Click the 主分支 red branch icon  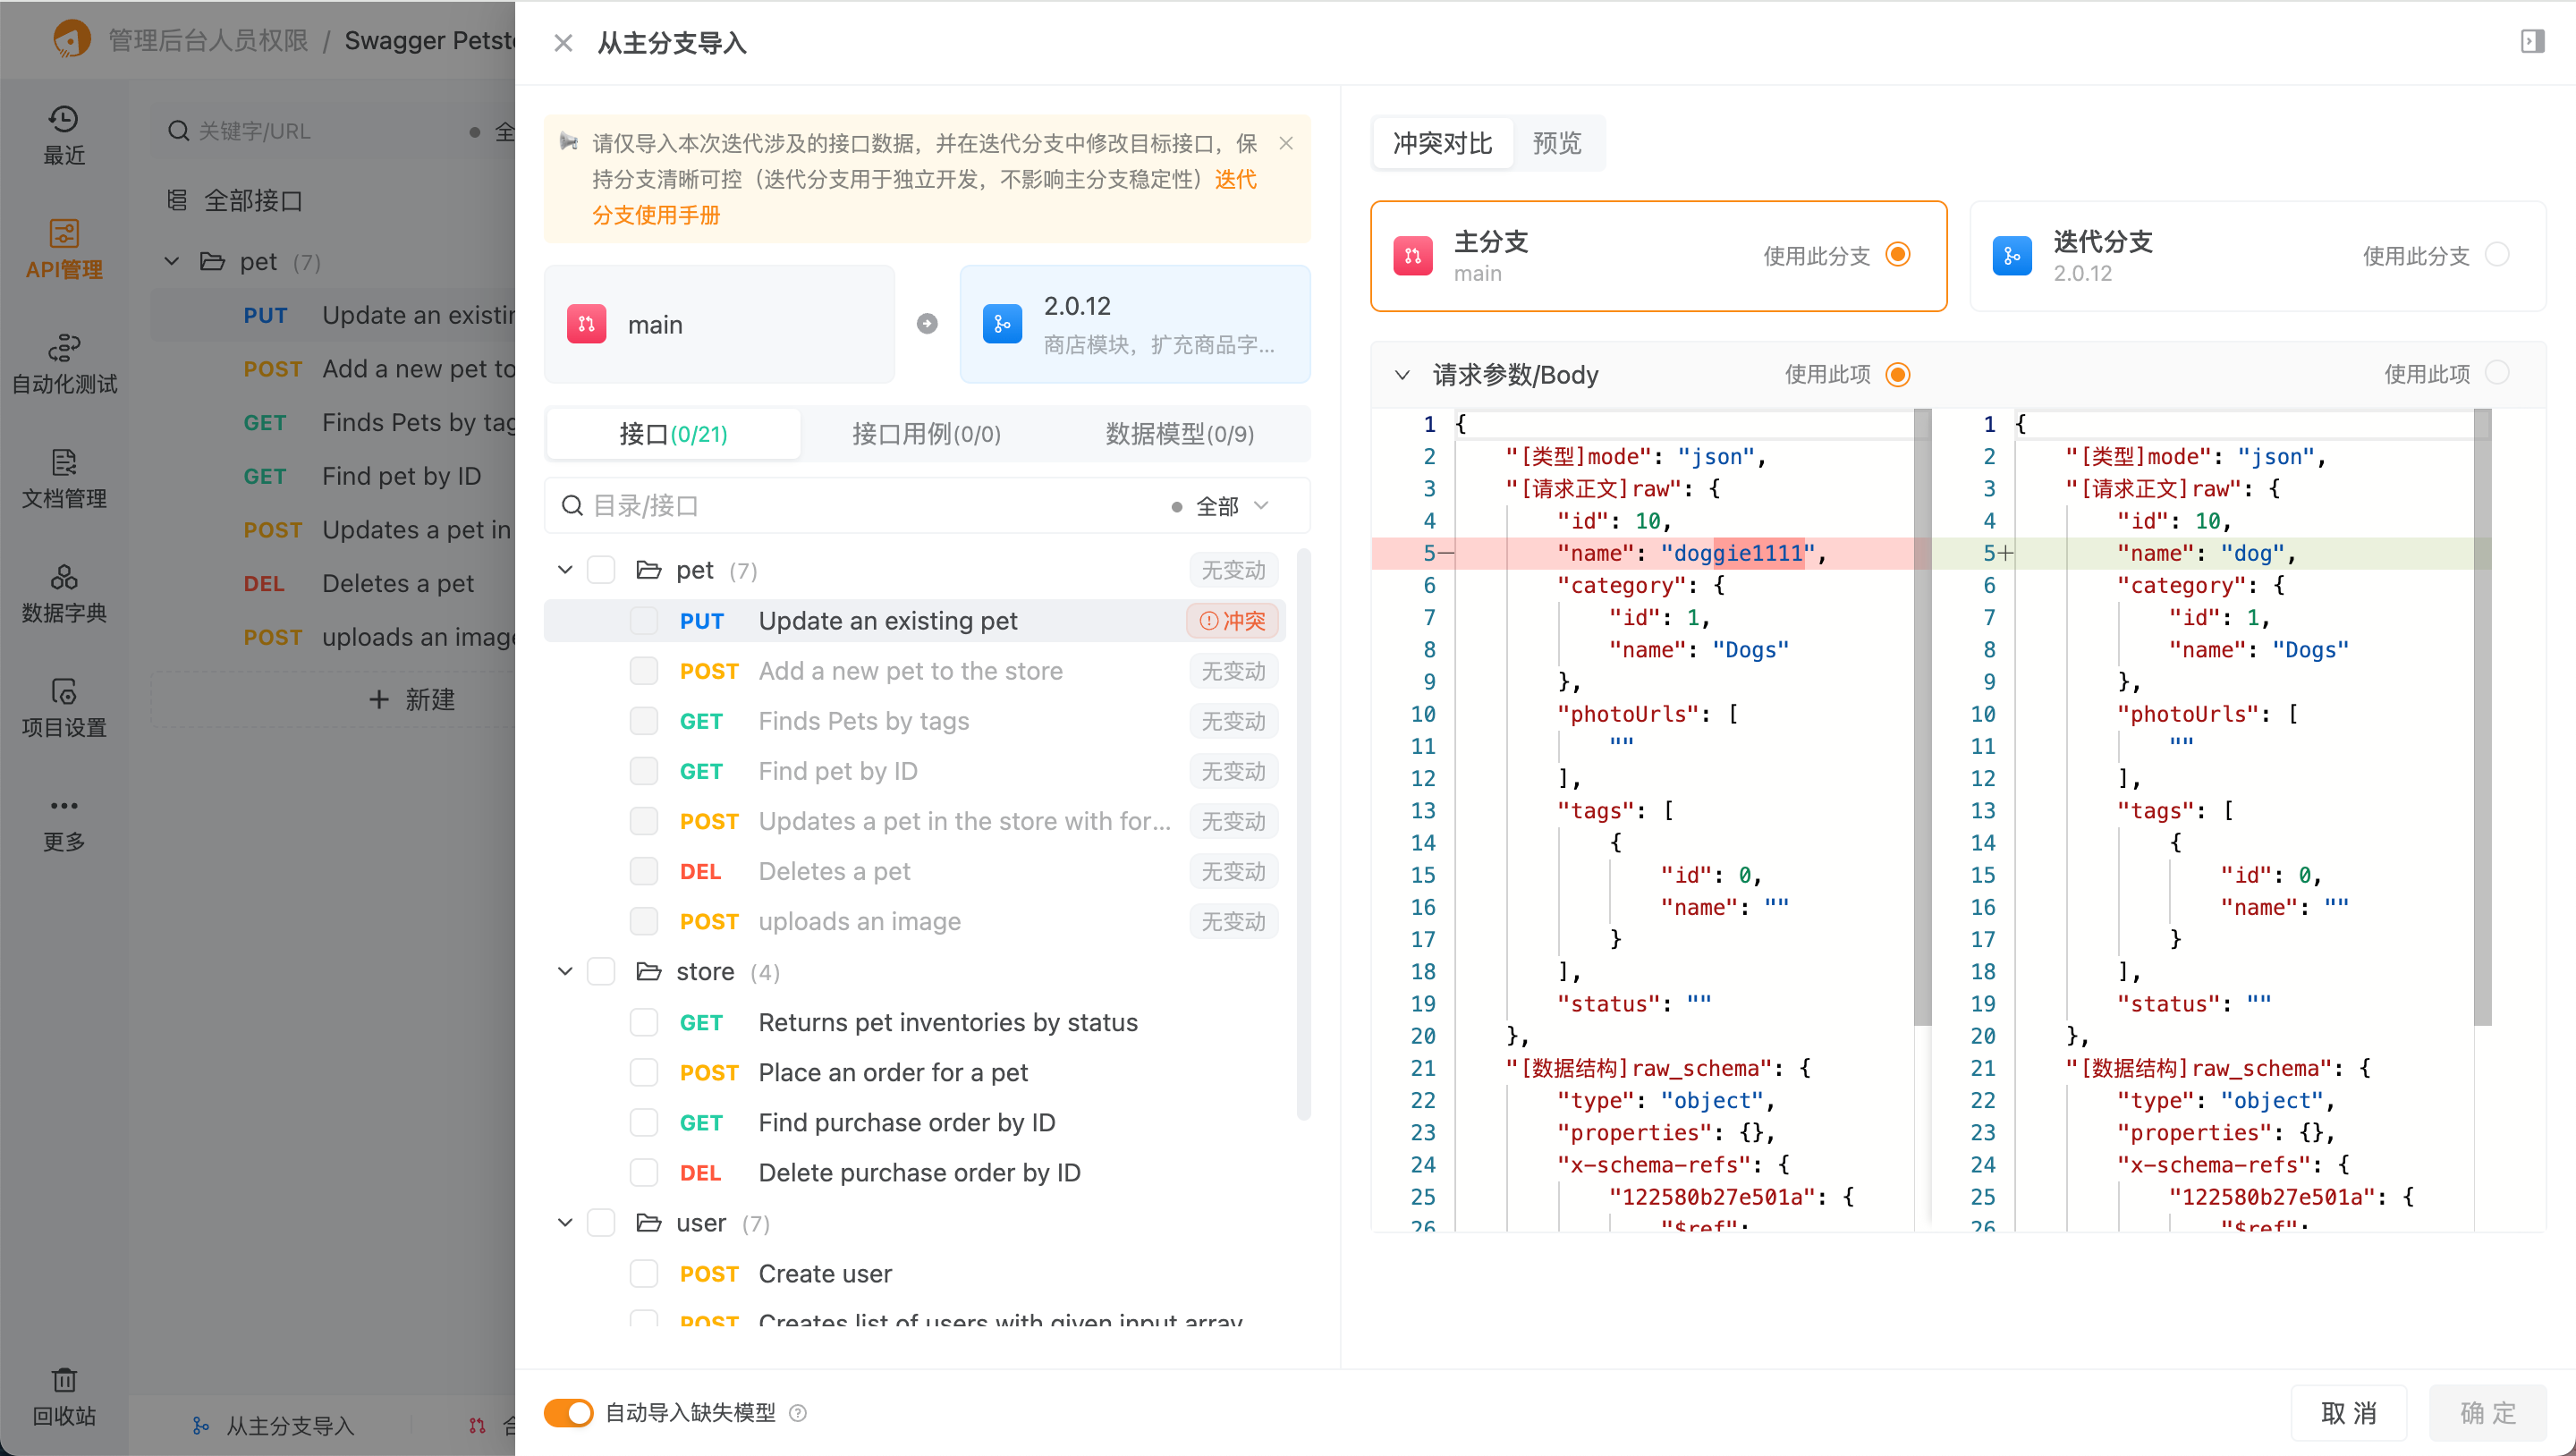click(1412, 256)
